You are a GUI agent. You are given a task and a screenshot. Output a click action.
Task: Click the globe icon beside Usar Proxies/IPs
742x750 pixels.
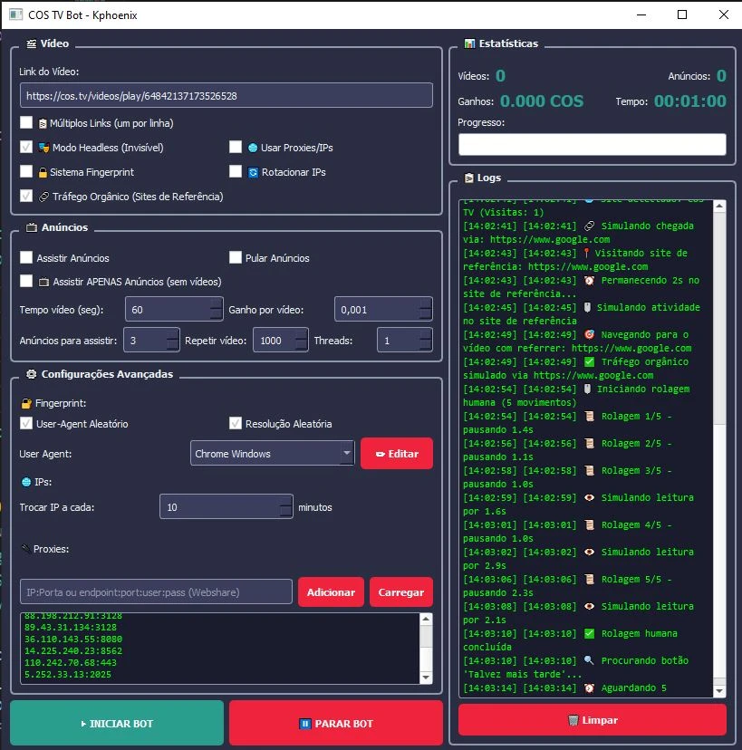point(253,148)
